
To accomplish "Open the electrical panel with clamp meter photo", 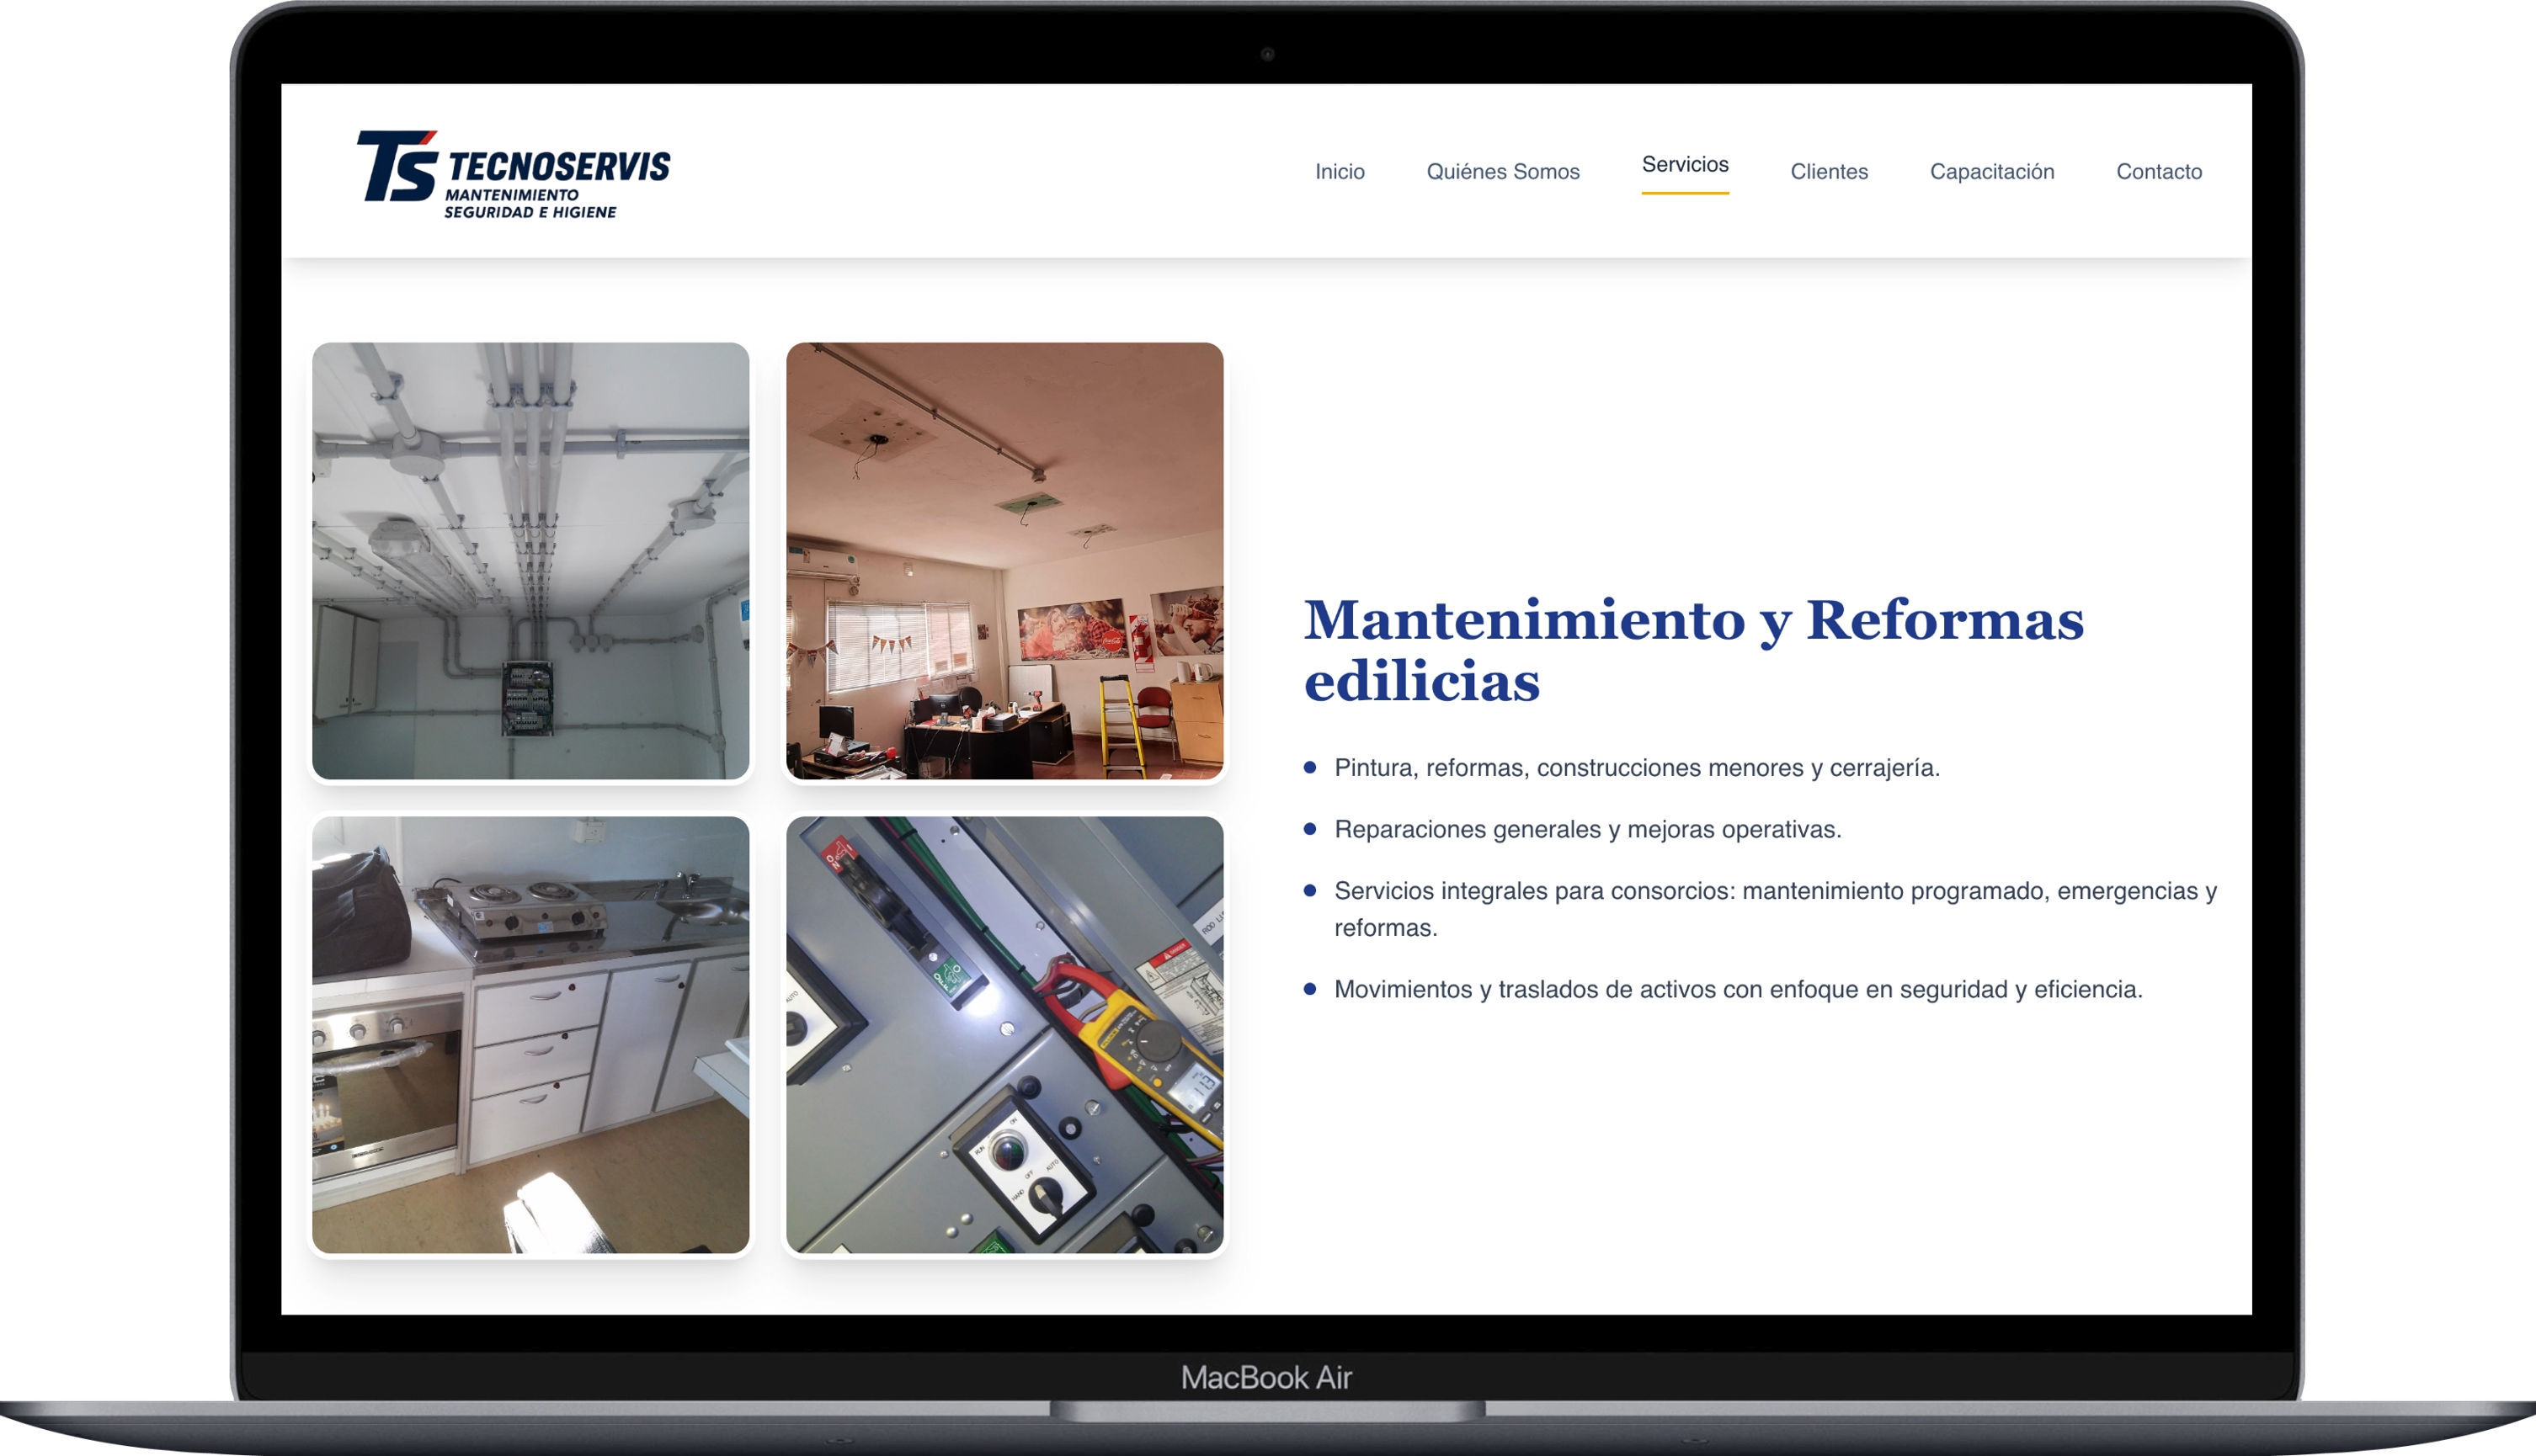I will [1004, 1034].
